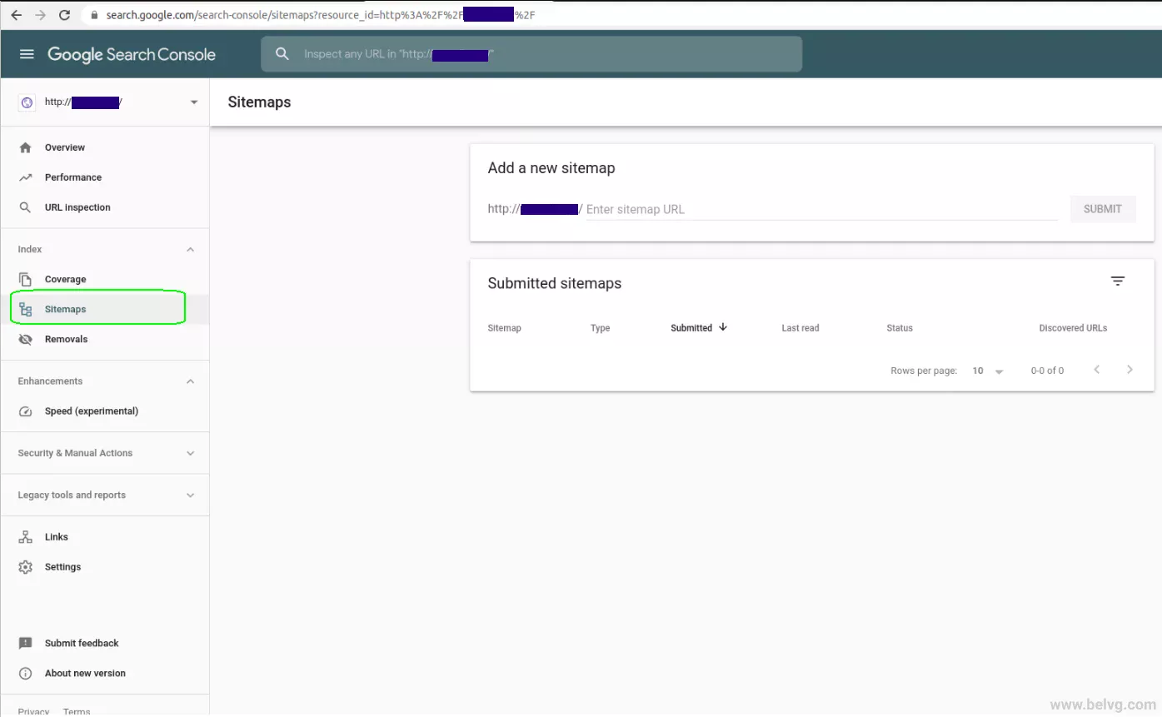Click the Add a new sitemap heading

tap(551, 168)
